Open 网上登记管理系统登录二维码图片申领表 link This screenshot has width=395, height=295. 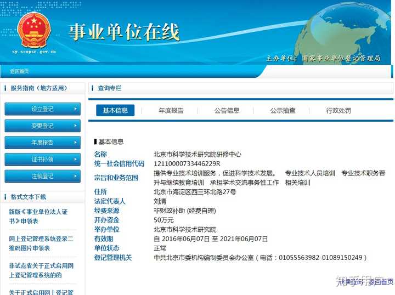[41, 243]
